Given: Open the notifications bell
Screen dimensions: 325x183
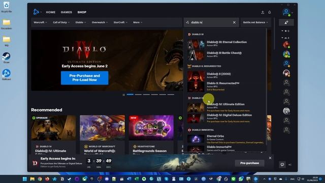Looking at the screenshot, I should pos(270,12).
